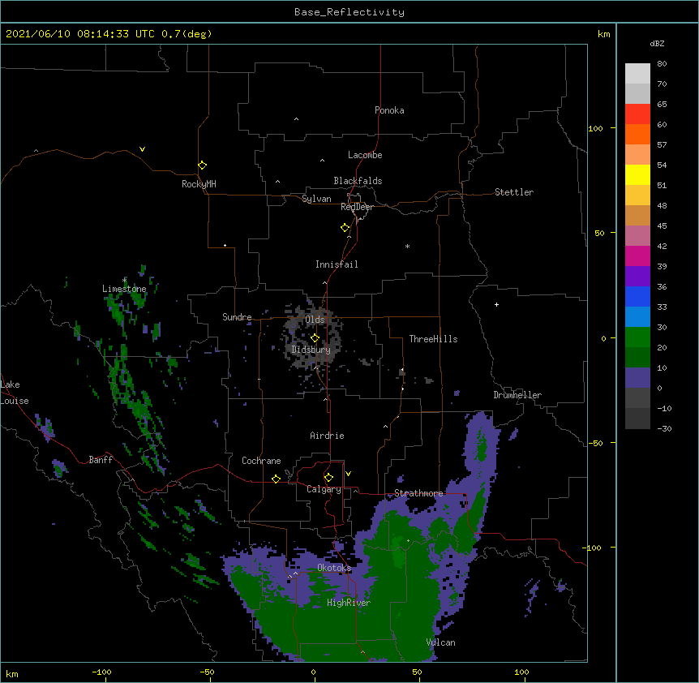Viewport: 699px width, 683px height.
Task: Click the legend value -30 label
Action: point(664,429)
